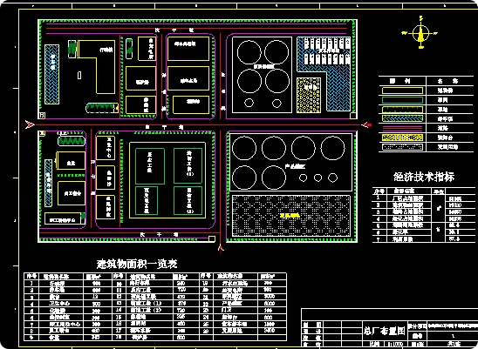Select the red entrance arrow at main road's left end
478x349 pixels.
click(x=30, y=124)
